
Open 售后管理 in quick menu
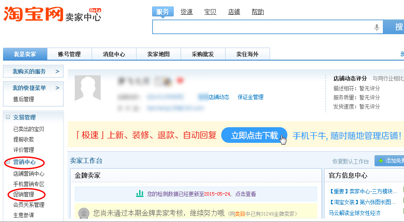pos(24,99)
